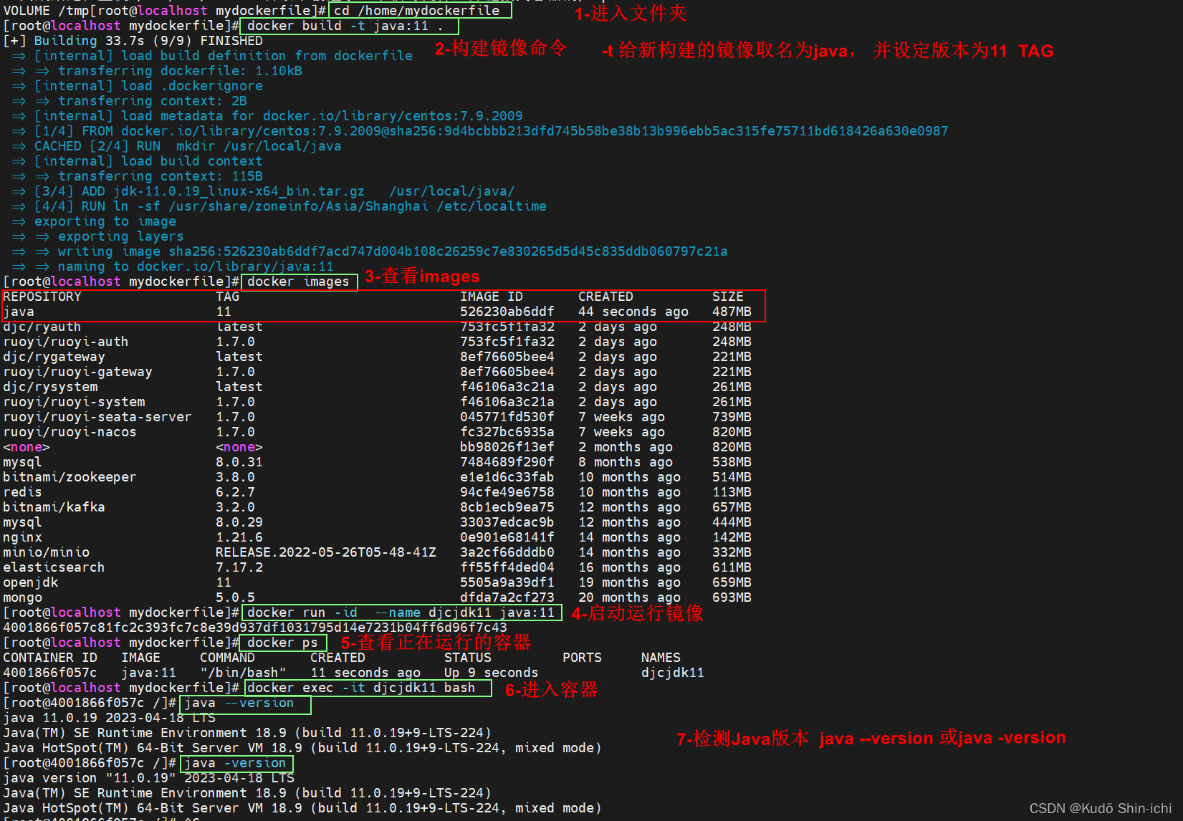1183x821 pixels.
Task: Click the 739MB size of seata-server
Action: click(732, 417)
